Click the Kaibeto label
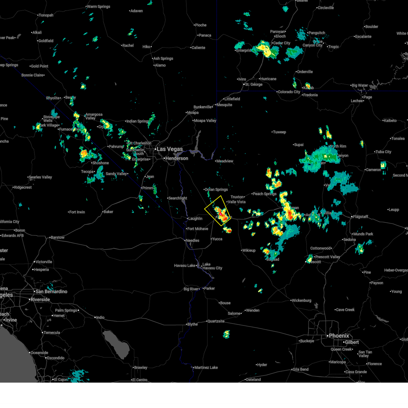 click(x=390, y=121)
